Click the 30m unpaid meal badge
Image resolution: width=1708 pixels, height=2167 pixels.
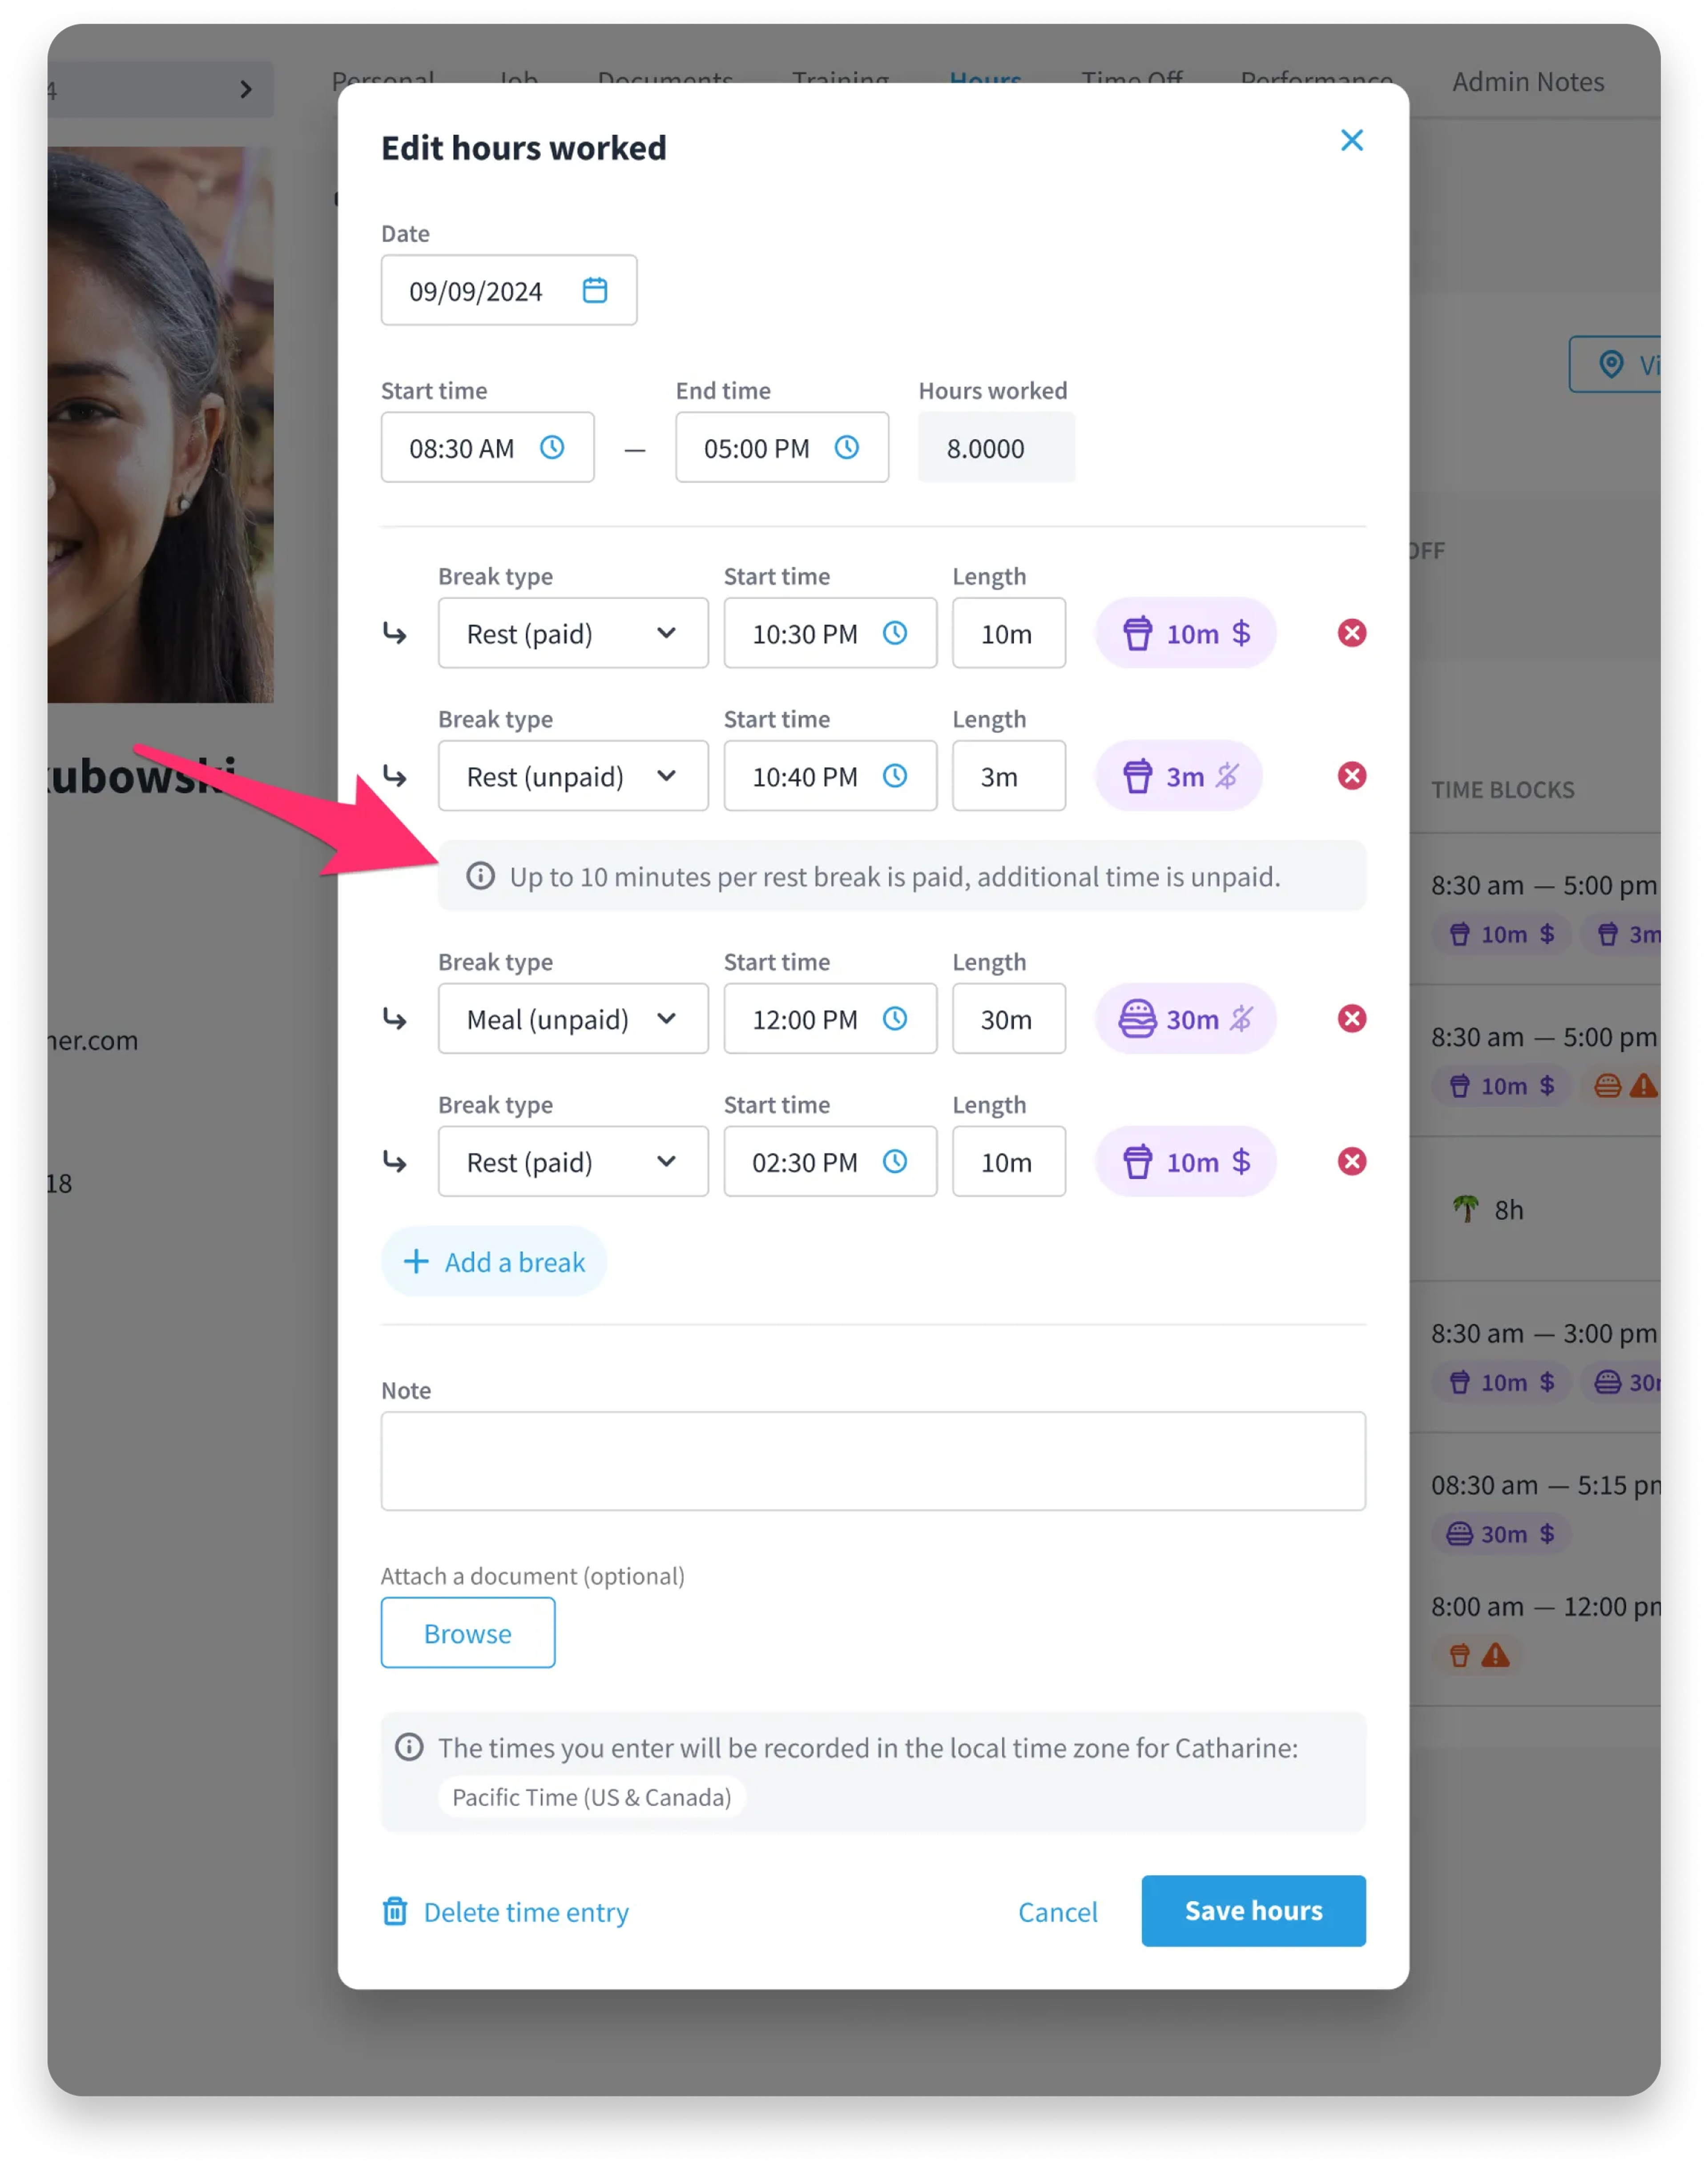1185,1019
